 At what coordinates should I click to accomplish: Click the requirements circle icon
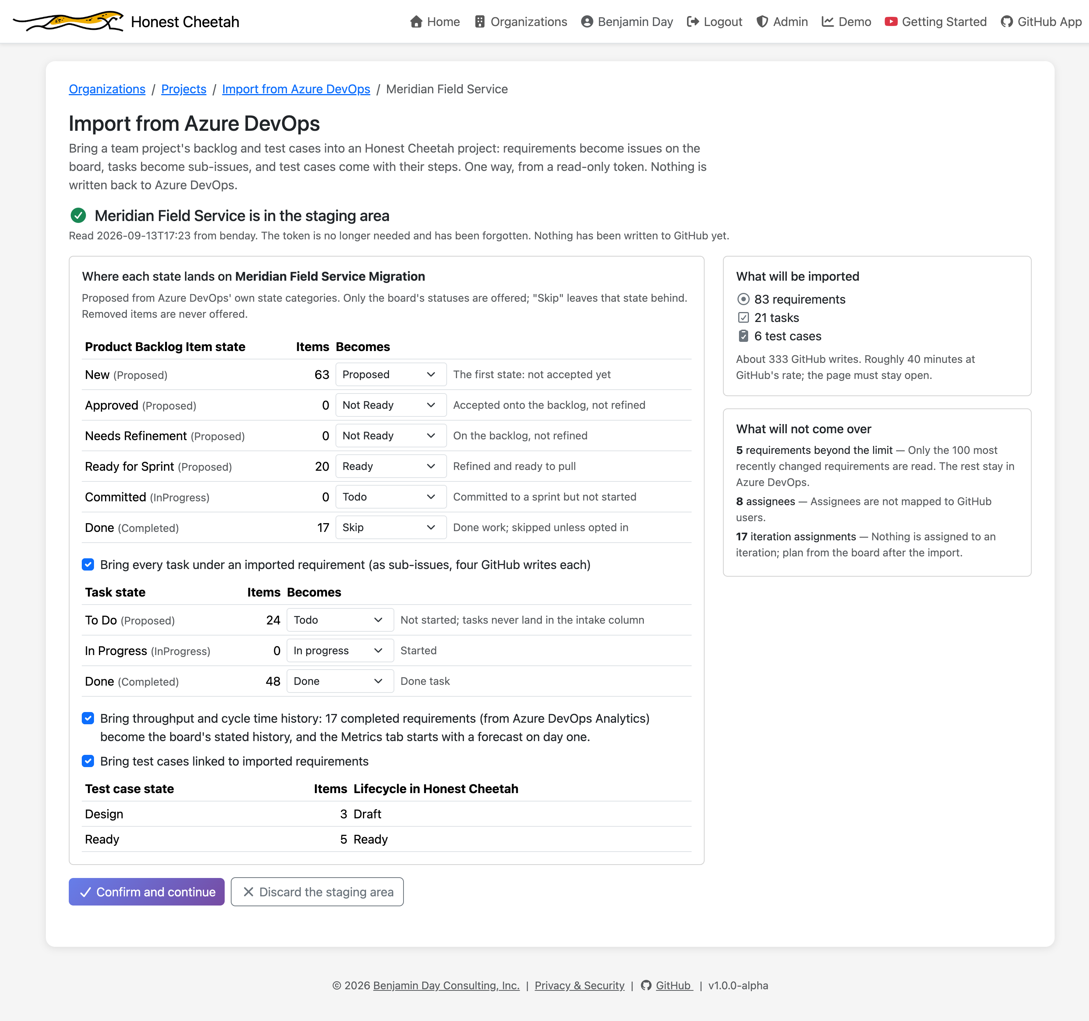pyautogui.click(x=743, y=299)
